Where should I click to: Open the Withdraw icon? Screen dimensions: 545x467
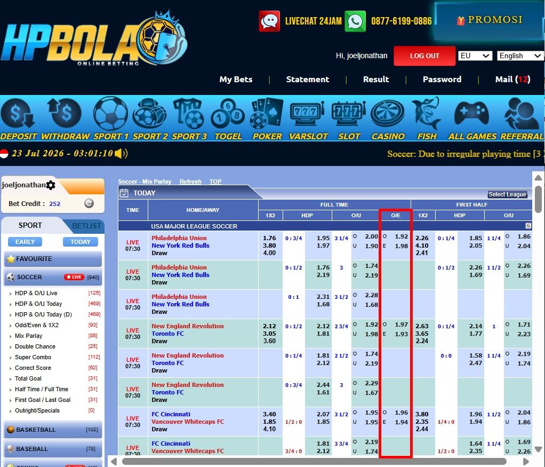[65, 114]
